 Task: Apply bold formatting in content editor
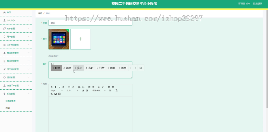pyautogui.click(x=52, y=87)
